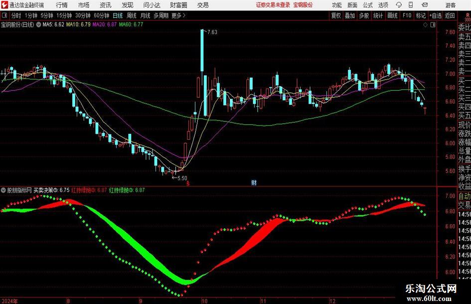471x304 pixels.
Task: Click the MA10: 6.79 label
Action: [78, 24]
